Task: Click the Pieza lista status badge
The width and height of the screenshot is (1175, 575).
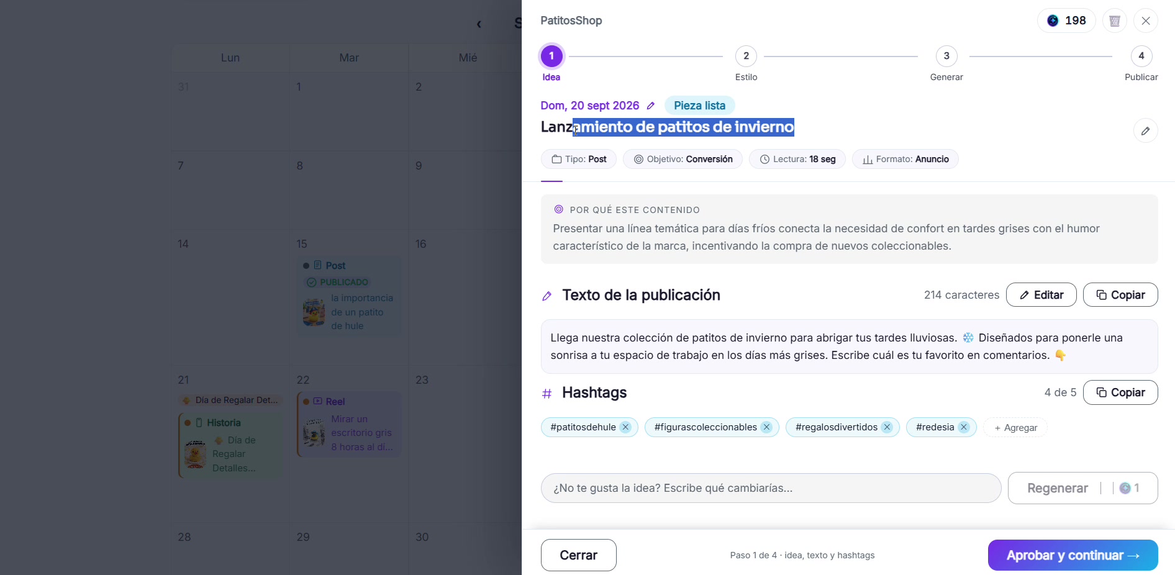Action: pos(699,106)
